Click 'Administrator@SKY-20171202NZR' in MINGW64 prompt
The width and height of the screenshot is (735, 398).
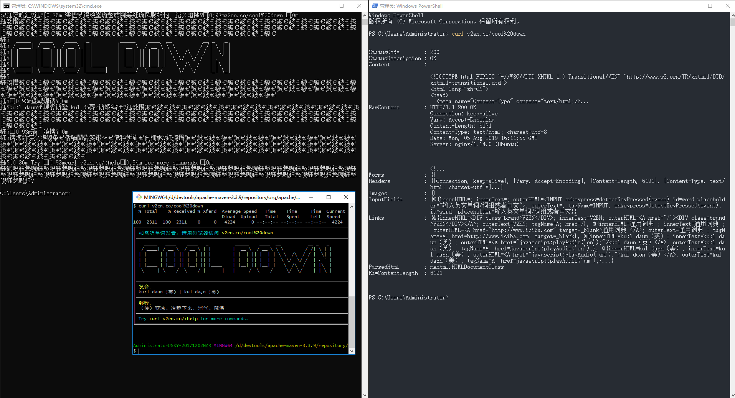pyautogui.click(x=172, y=345)
